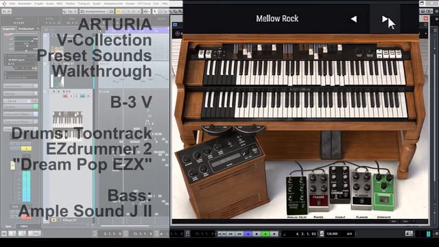Open the Bearbeiten menu in Cubase

[25, 3]
